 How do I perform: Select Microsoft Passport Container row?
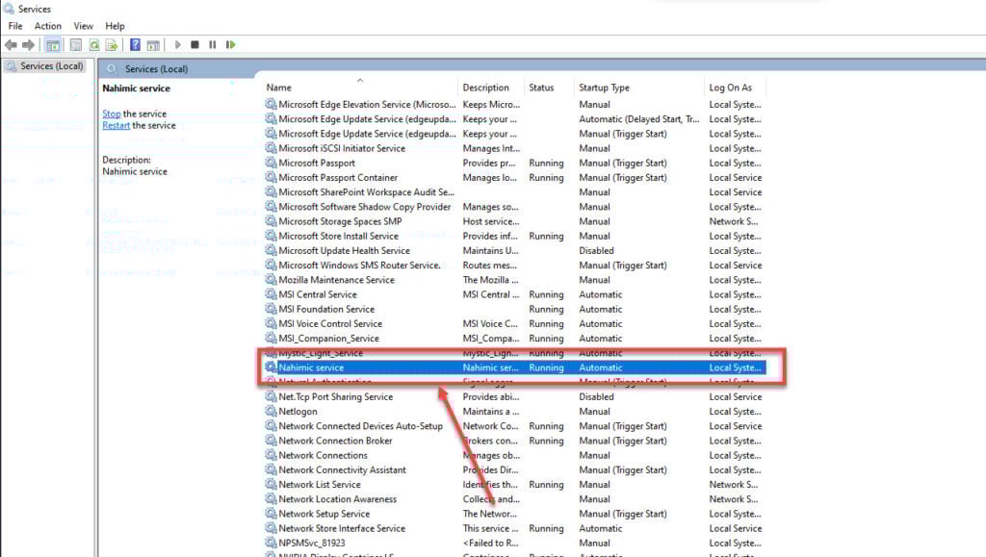(514, 178)
